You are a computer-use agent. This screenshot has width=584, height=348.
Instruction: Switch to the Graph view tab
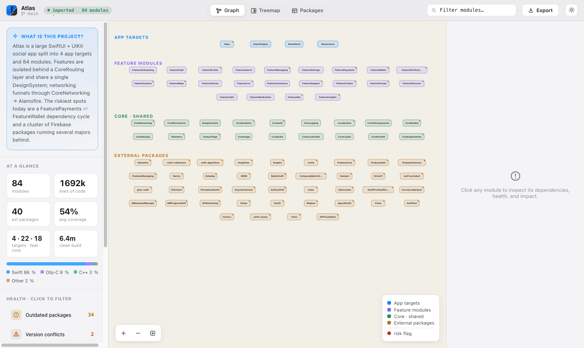(x=228, y=10)
